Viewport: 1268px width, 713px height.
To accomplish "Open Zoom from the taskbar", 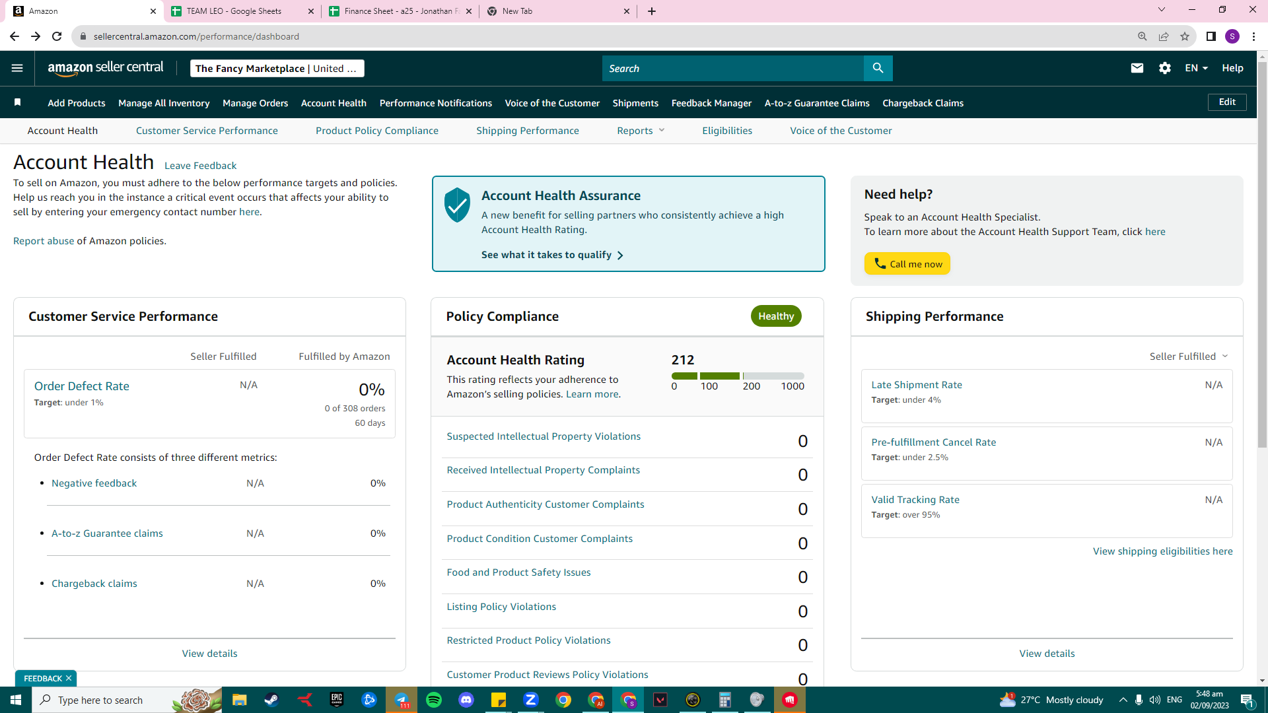I will pos(531,700).
